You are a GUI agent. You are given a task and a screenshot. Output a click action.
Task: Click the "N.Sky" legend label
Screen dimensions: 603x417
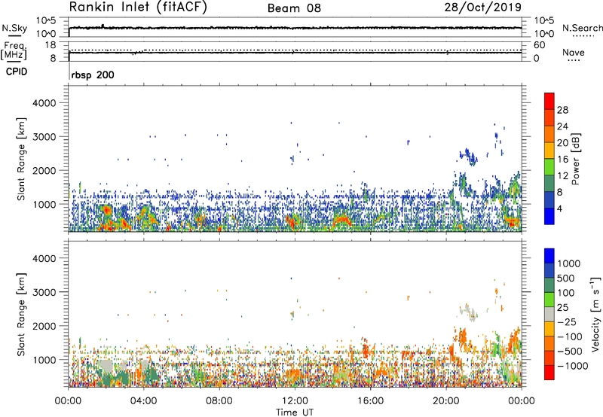[14, 28]
